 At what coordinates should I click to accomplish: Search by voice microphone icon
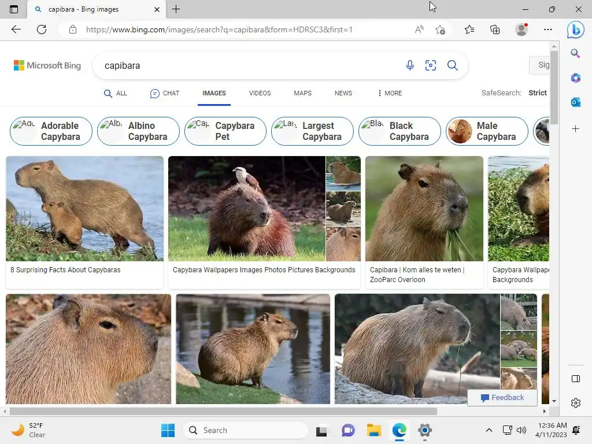pos(410,65)
